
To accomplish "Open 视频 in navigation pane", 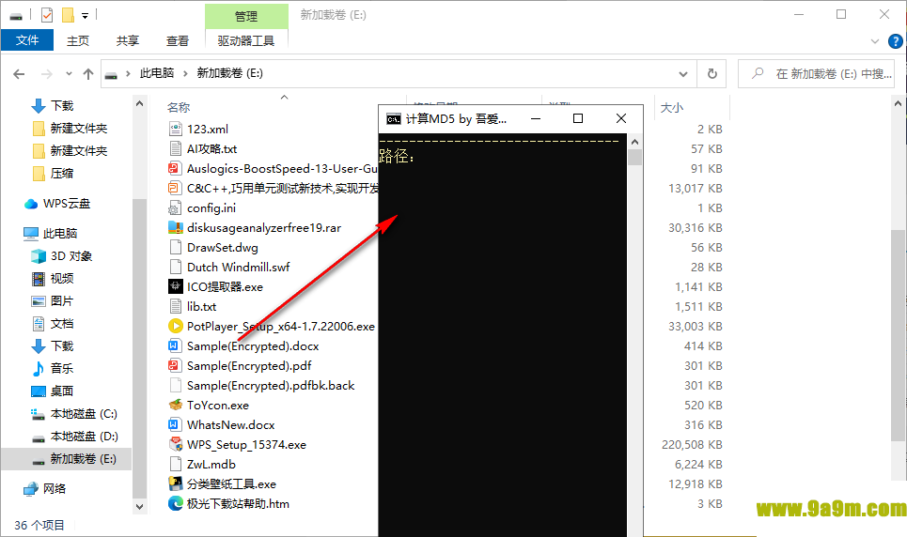I will [x=62, y=279].
